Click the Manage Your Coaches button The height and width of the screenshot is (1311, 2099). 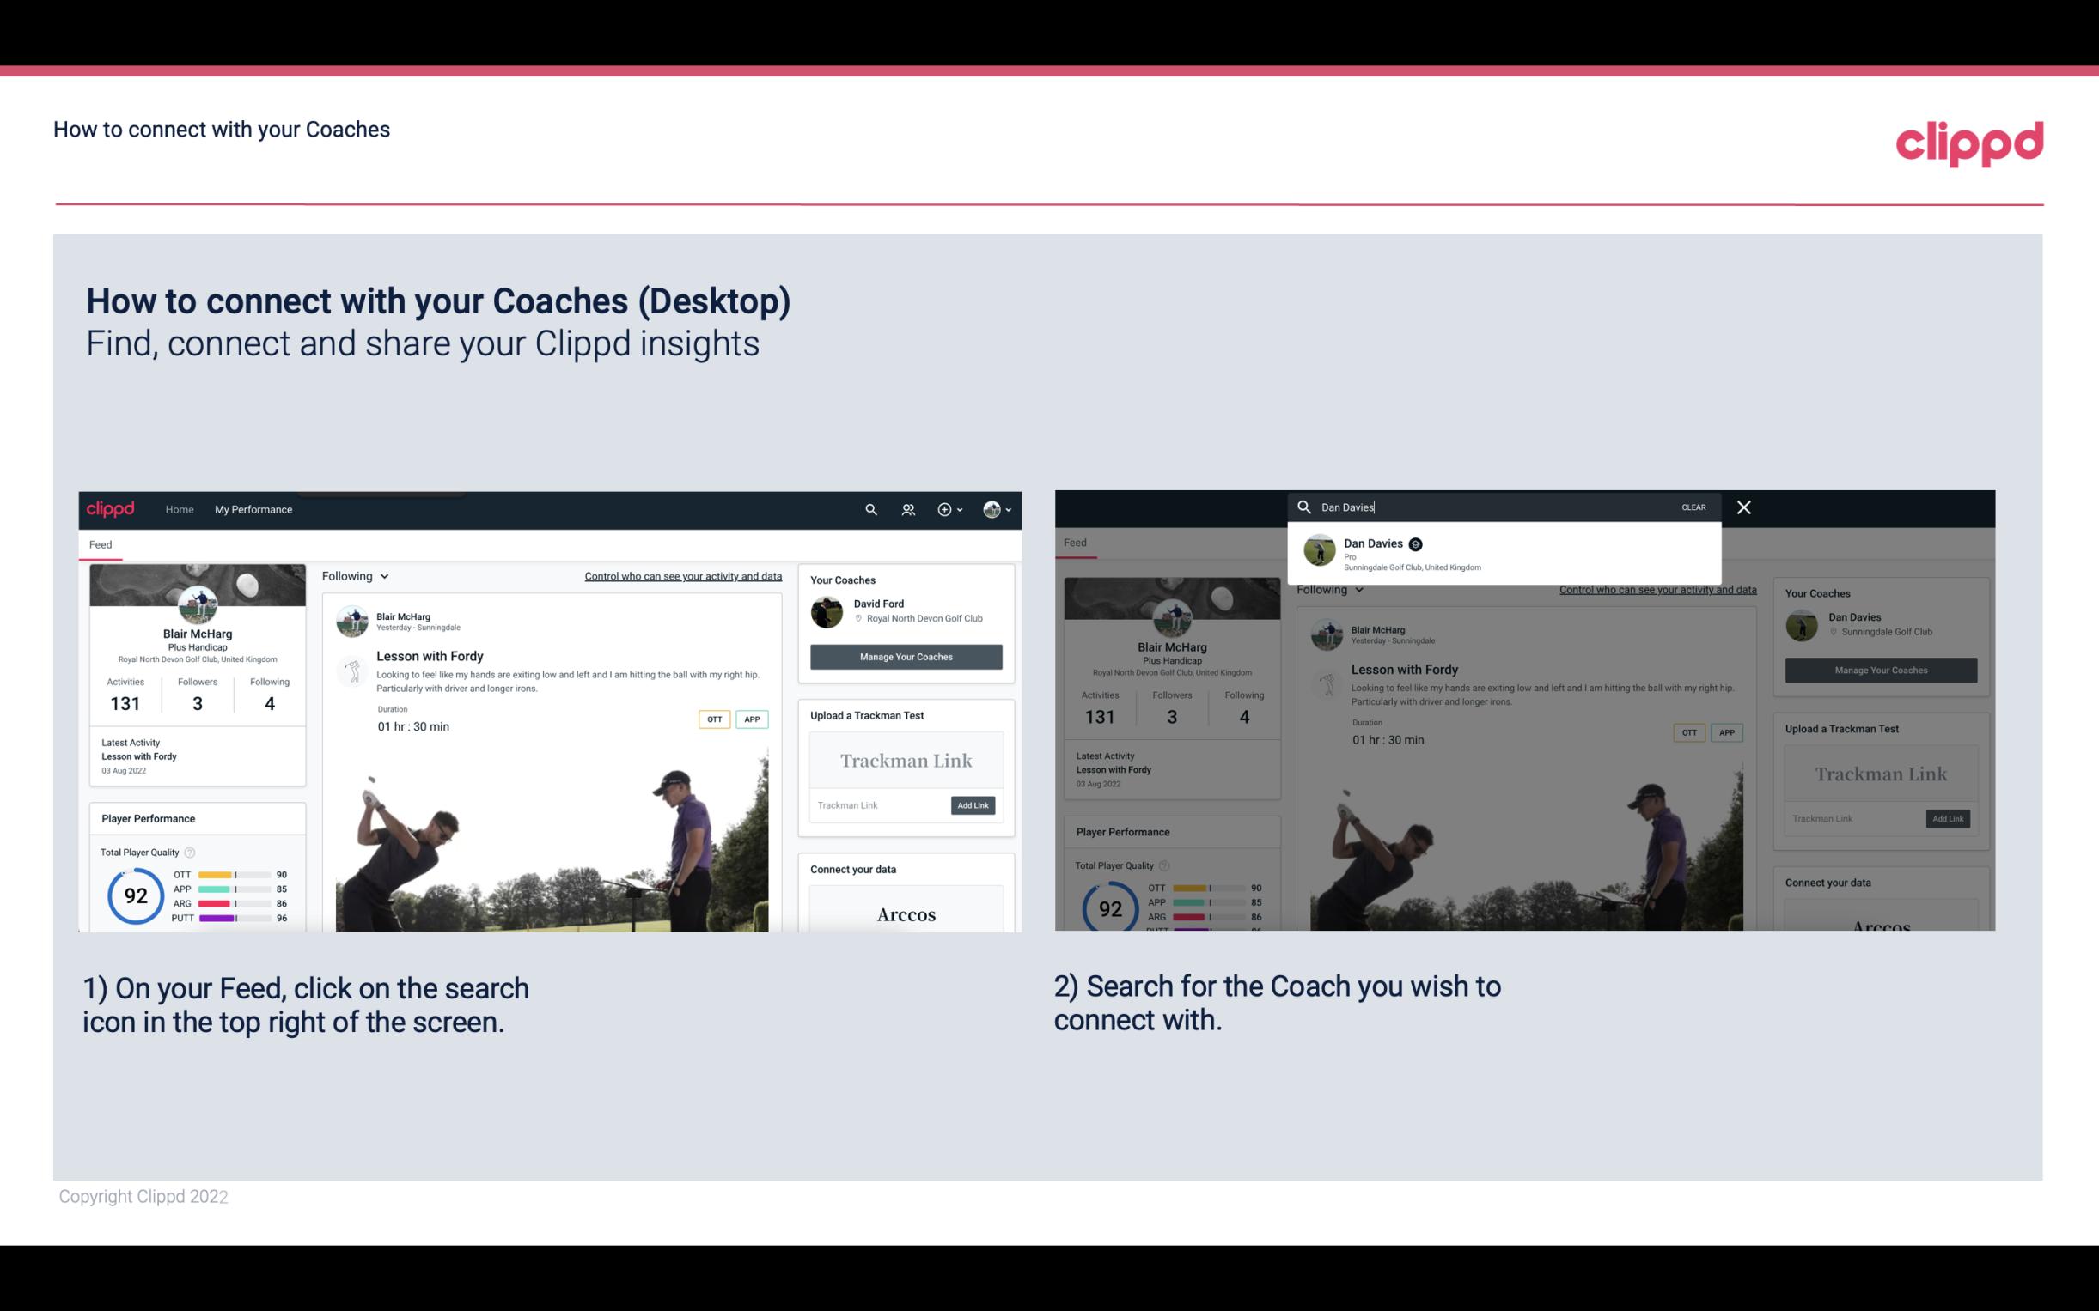pyautogui.click(x=906, y=656)
